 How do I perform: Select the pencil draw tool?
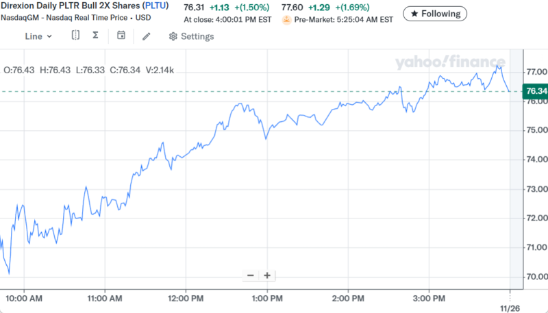147,36
